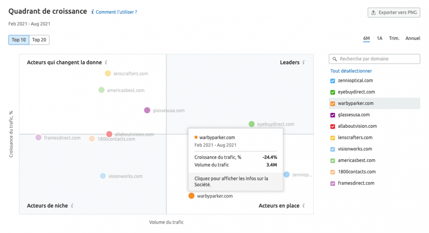429x233 pixels.
Task: Select the eyebuydirect.com green data point
Action: tap(252, 124)
